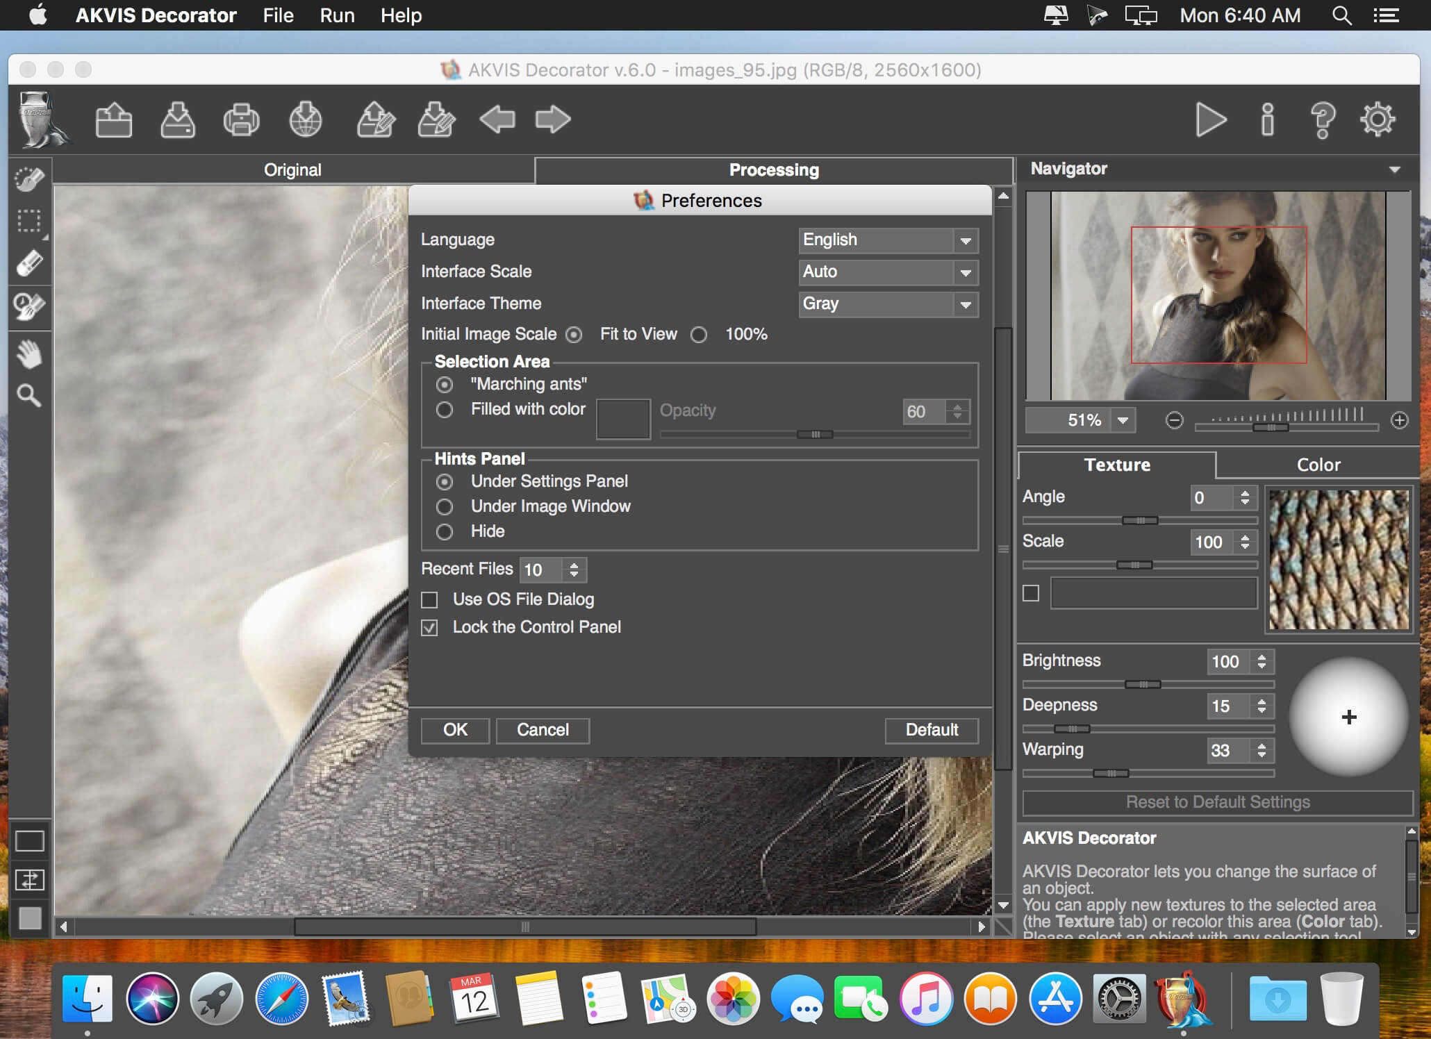Select the Fit to View radio button
Screen dimensions: 1431x1039
(x=574, y=335)
